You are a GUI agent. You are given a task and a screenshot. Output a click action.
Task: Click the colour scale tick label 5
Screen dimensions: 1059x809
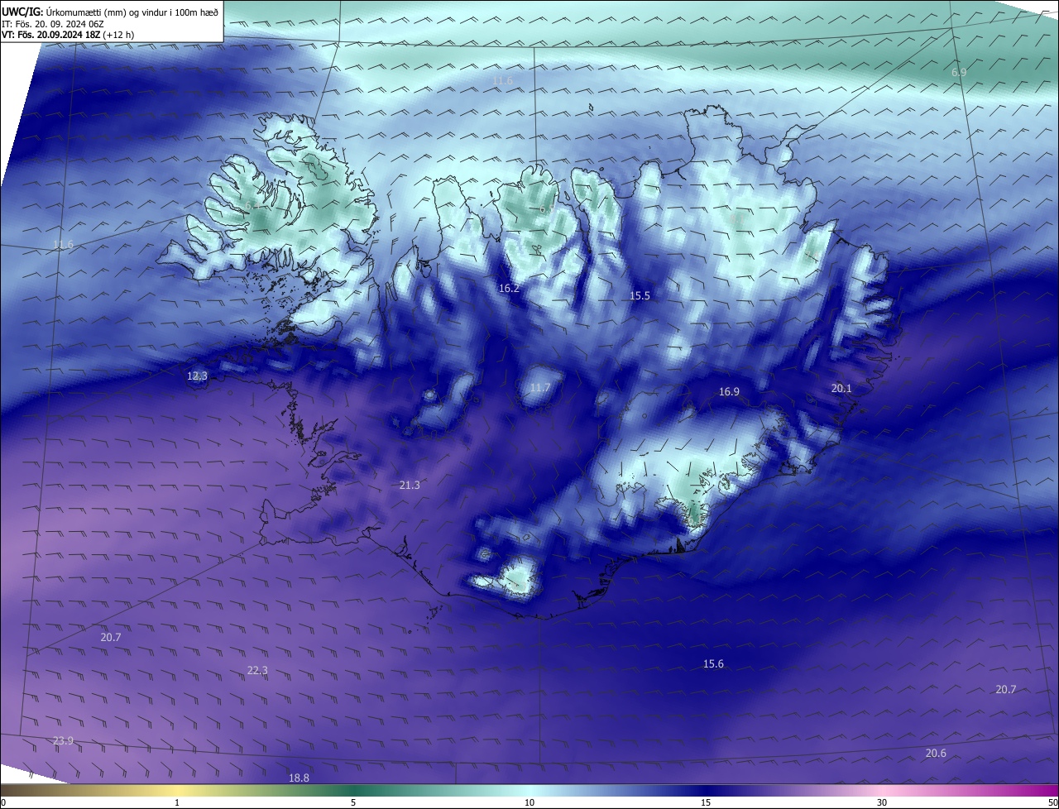pyautogui.click(x=353, y=802)
